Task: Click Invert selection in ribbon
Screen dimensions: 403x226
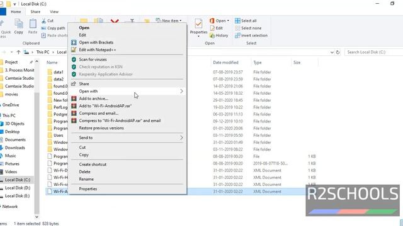Action: click(x=251, y=36)
